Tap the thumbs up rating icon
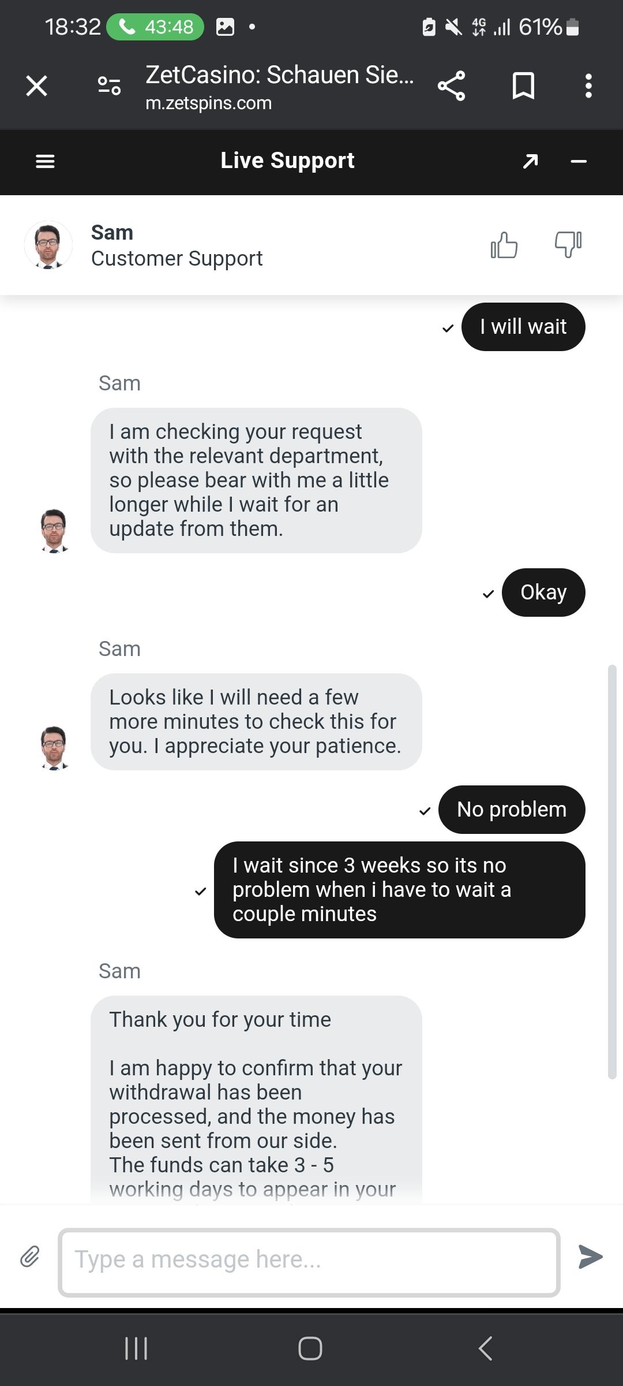The height and width of the screenshot is (1386, 623). [x=504, y=245]
